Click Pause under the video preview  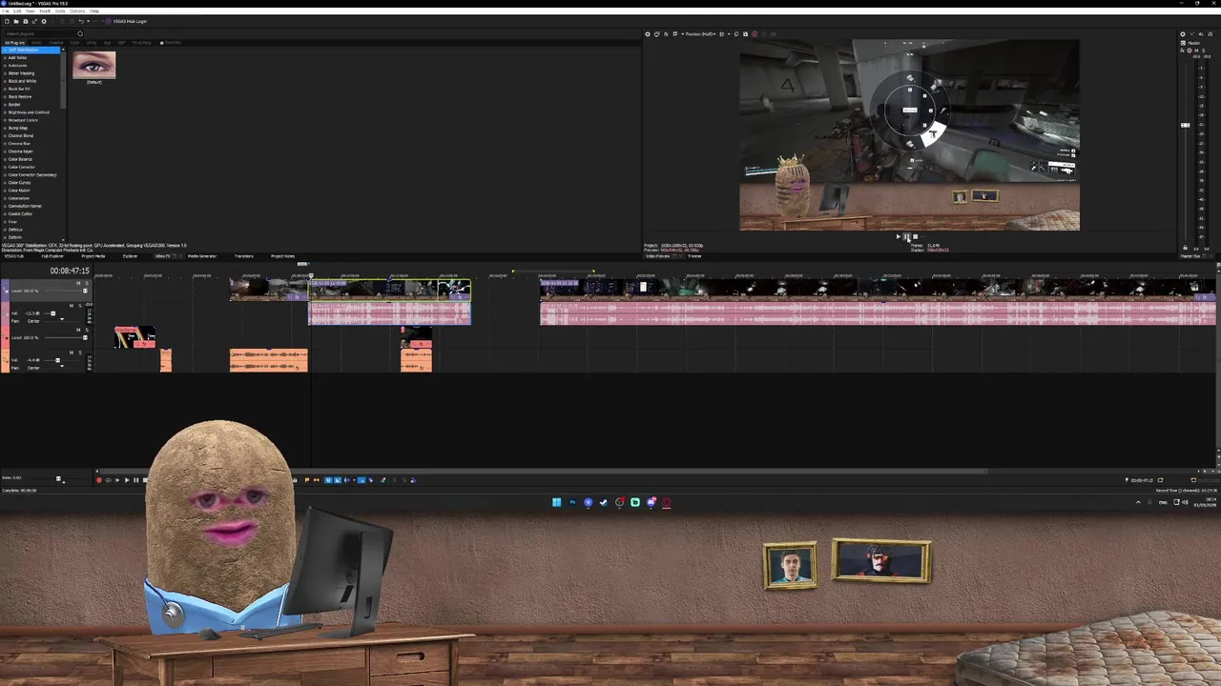pos(906,237)
